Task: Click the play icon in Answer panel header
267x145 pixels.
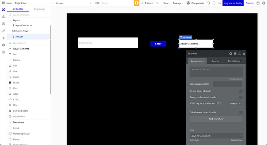Action: (x=231, y=54)
